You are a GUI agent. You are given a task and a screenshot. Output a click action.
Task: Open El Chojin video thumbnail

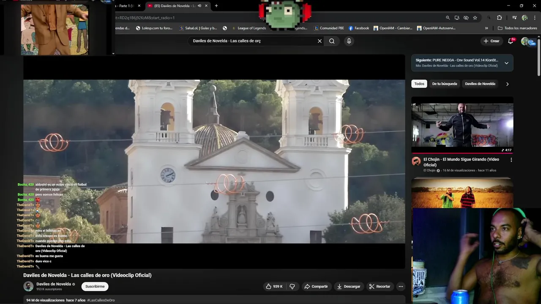(x=462, y=125)
